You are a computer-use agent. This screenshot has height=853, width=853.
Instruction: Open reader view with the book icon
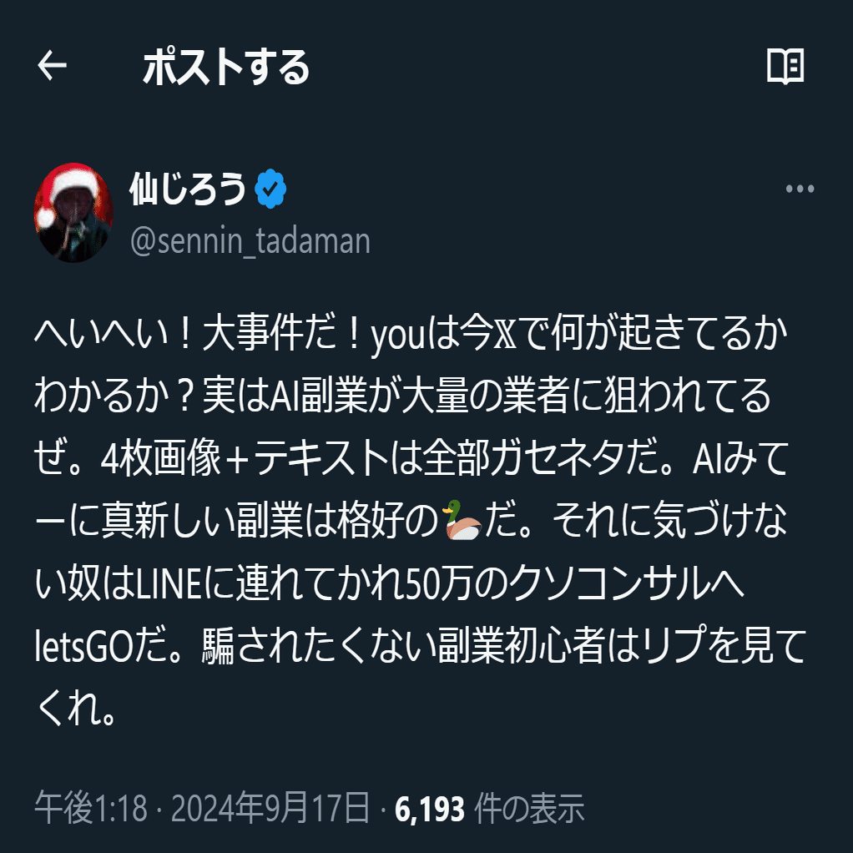pos(785,66)
